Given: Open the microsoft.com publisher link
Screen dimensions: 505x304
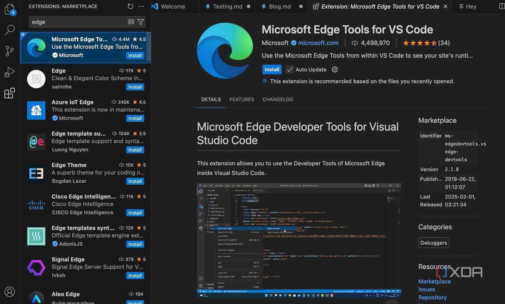Looking at the screenshot, I should [x=318, y=43].
